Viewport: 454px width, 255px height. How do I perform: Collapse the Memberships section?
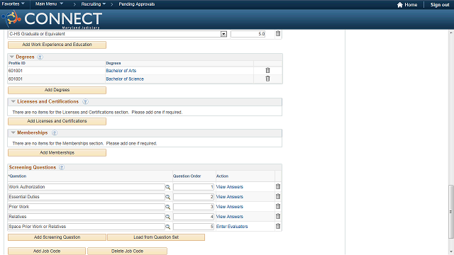click(13, 132)
